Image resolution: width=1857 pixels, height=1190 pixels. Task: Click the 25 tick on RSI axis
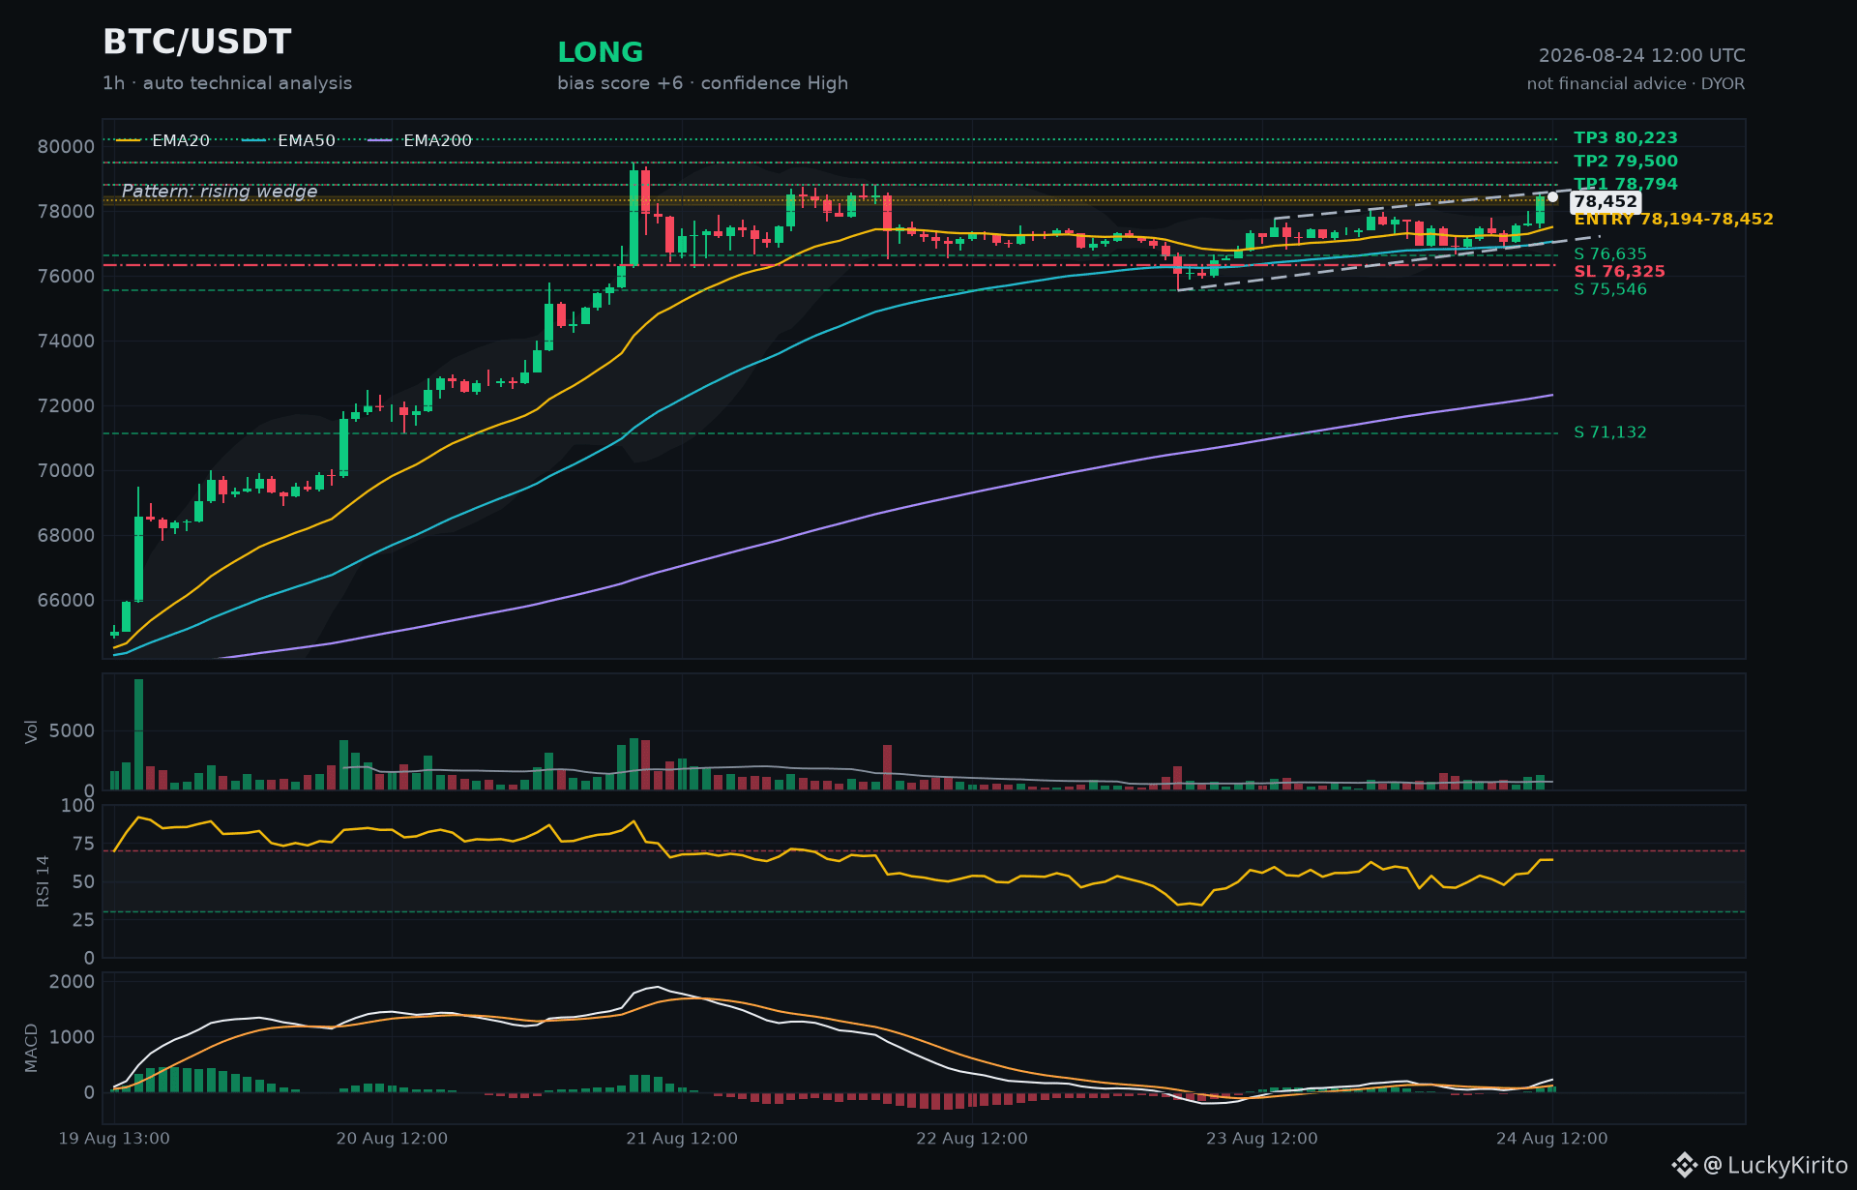[x=84, y=920]
